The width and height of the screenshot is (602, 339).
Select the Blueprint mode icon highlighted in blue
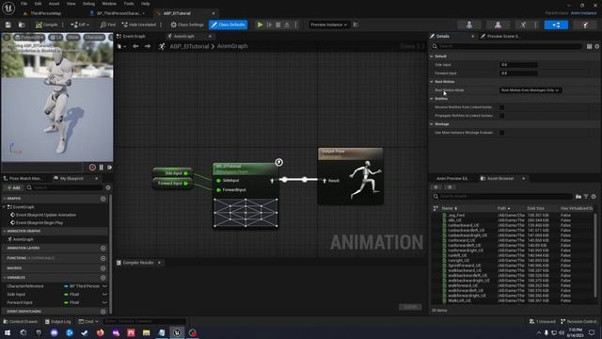[x=556, y=25]
